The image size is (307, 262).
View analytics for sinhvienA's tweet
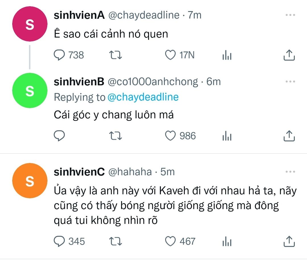coord(227,55)
